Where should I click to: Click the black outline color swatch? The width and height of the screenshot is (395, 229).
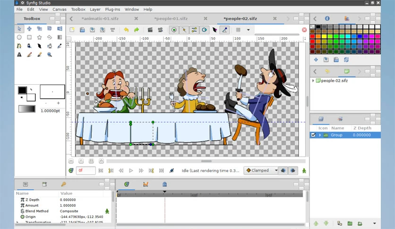point(22,90)
